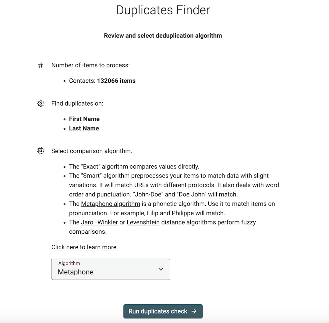Click the chip icon beside 'Select comparison algorithm'
This screenshot has width=329, height=323.
(41, 151)
